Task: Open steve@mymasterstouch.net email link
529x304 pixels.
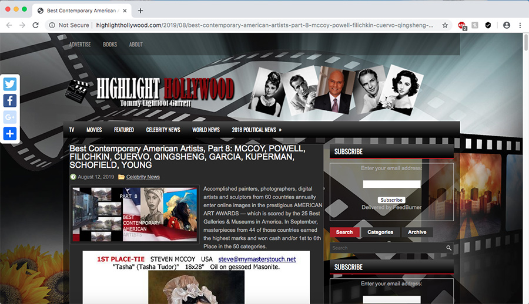Action: pyautogui.click(x=257, y=259)
